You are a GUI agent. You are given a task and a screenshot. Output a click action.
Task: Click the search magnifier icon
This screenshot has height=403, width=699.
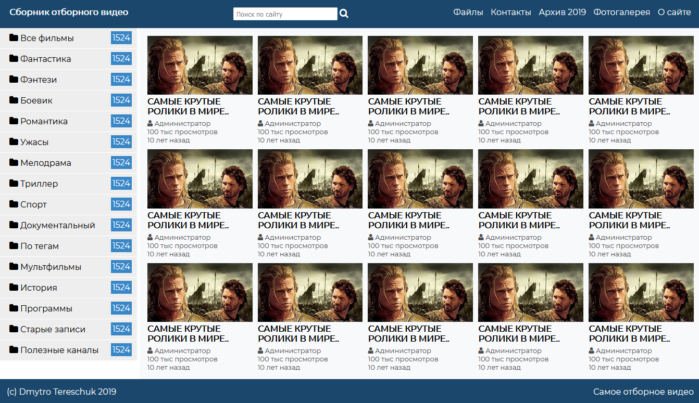coord(344,14)
